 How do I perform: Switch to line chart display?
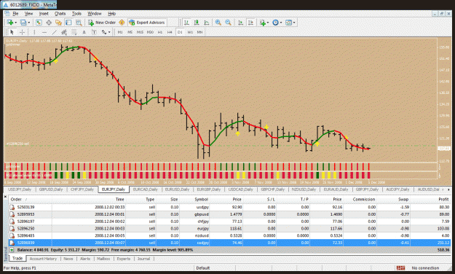[207, 23]
